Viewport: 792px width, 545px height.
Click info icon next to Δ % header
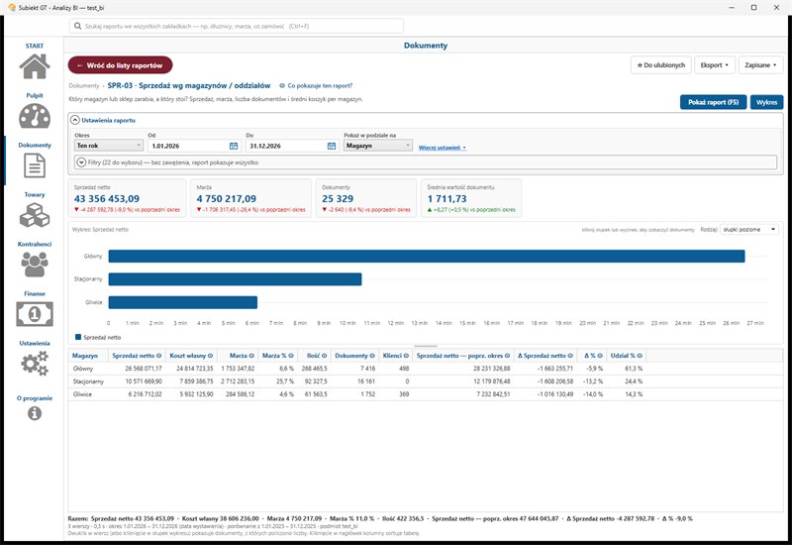click(x=600, y=356)
